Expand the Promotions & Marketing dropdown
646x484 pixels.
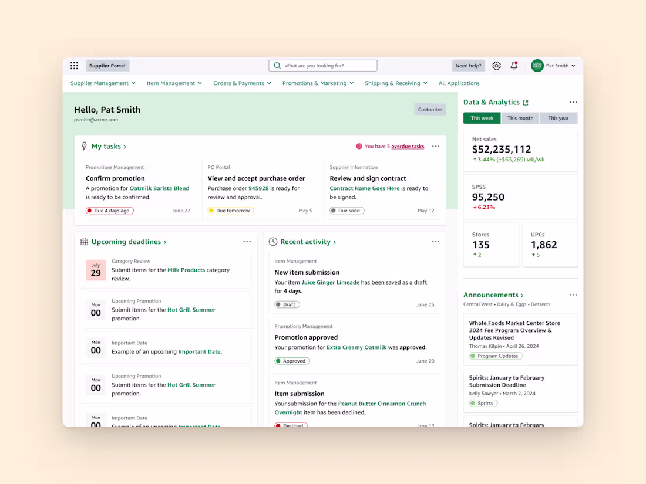click(317, 83)
